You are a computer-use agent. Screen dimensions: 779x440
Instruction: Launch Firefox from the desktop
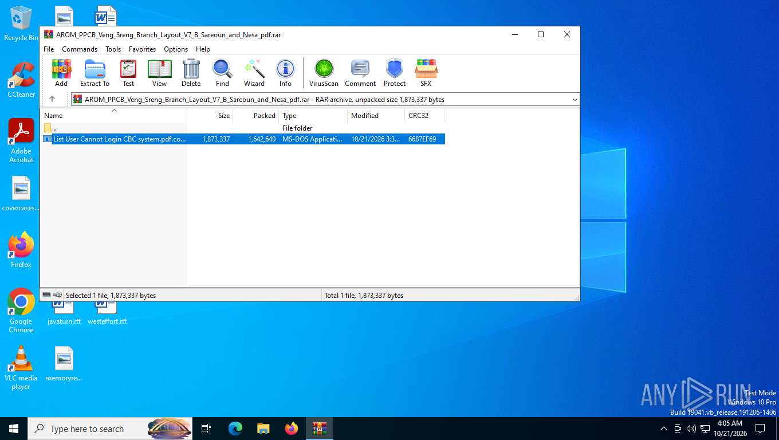coord(21,250)
